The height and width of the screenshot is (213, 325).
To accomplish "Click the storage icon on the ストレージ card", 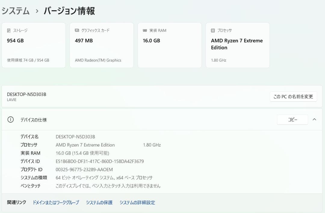I will point(9,30).
